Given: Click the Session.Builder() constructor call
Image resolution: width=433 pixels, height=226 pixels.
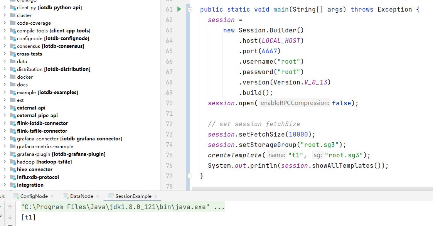Looking at the screenshot, I should [271, 30].
